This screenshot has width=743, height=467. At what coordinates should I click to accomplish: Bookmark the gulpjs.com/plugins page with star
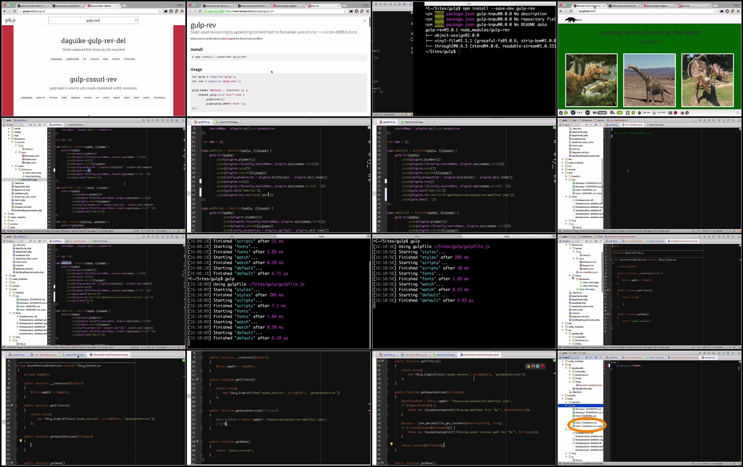coord(160,11)
